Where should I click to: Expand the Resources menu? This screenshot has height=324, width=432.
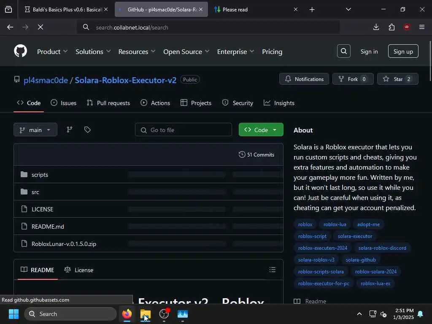click(137, 51)
